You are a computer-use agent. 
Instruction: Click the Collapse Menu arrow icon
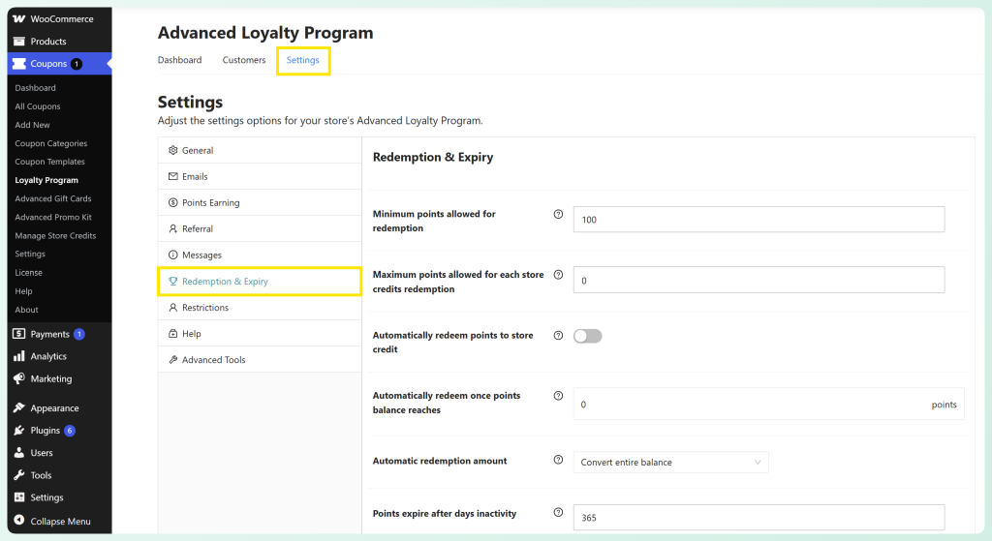tap(19, 520)
